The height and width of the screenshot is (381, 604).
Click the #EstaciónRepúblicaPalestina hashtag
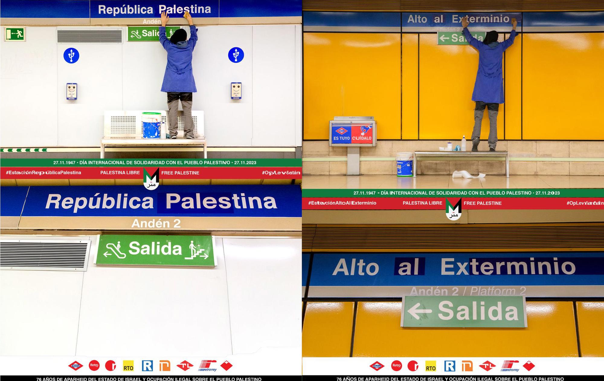[x=43, y=173]
